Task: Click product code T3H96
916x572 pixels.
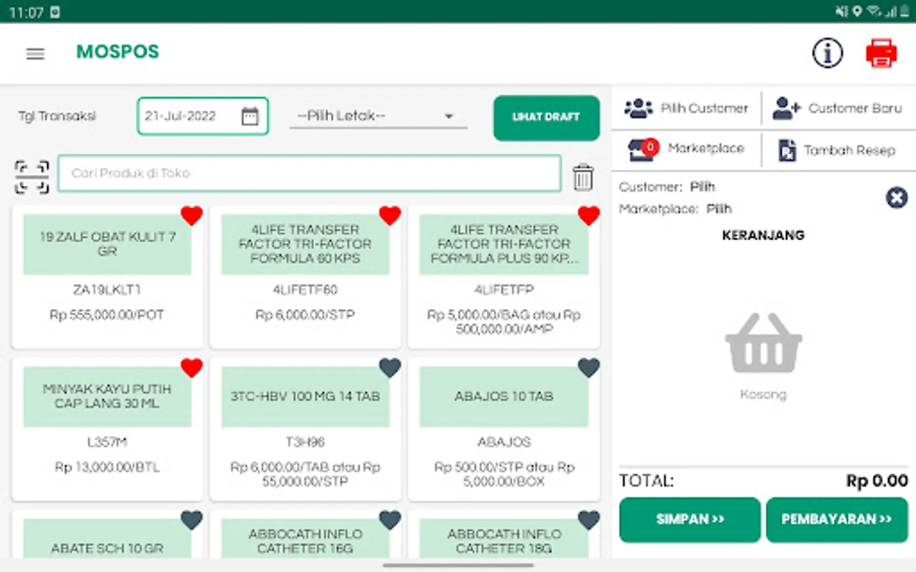Action: click(305, 442)
